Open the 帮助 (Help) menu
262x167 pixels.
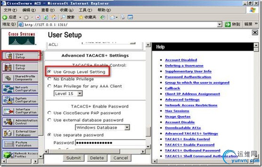[x=104, y=10]
